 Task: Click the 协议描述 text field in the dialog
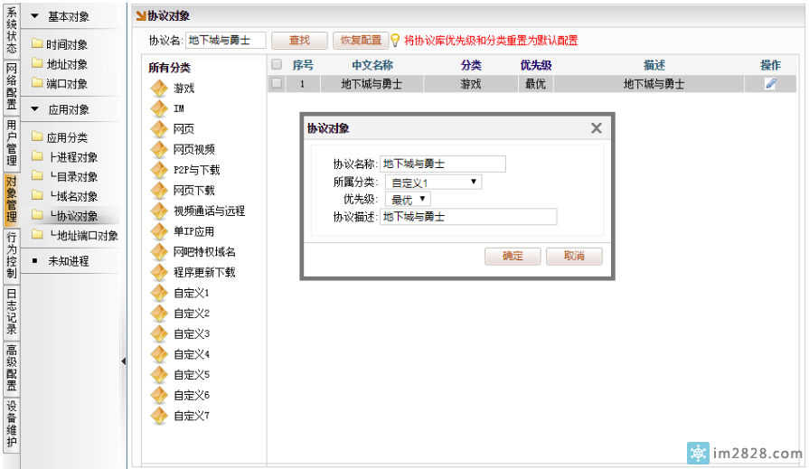point(468,217)
